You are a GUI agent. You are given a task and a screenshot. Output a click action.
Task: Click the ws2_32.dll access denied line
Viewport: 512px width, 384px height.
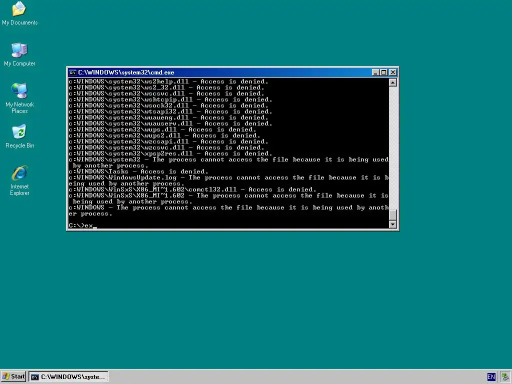[x=166, y=87]
